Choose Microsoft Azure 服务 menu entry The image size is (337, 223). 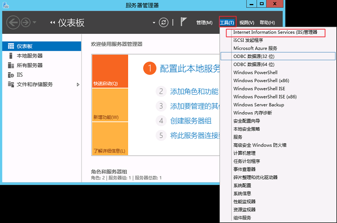[255, 48]
